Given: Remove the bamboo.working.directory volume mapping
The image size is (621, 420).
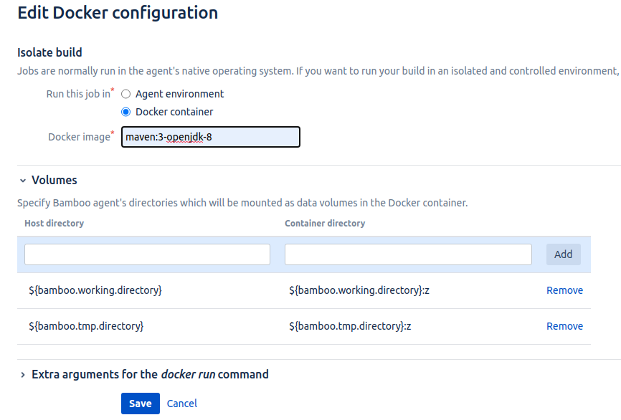Looking at the screenshot, I should tap(564, 290).
